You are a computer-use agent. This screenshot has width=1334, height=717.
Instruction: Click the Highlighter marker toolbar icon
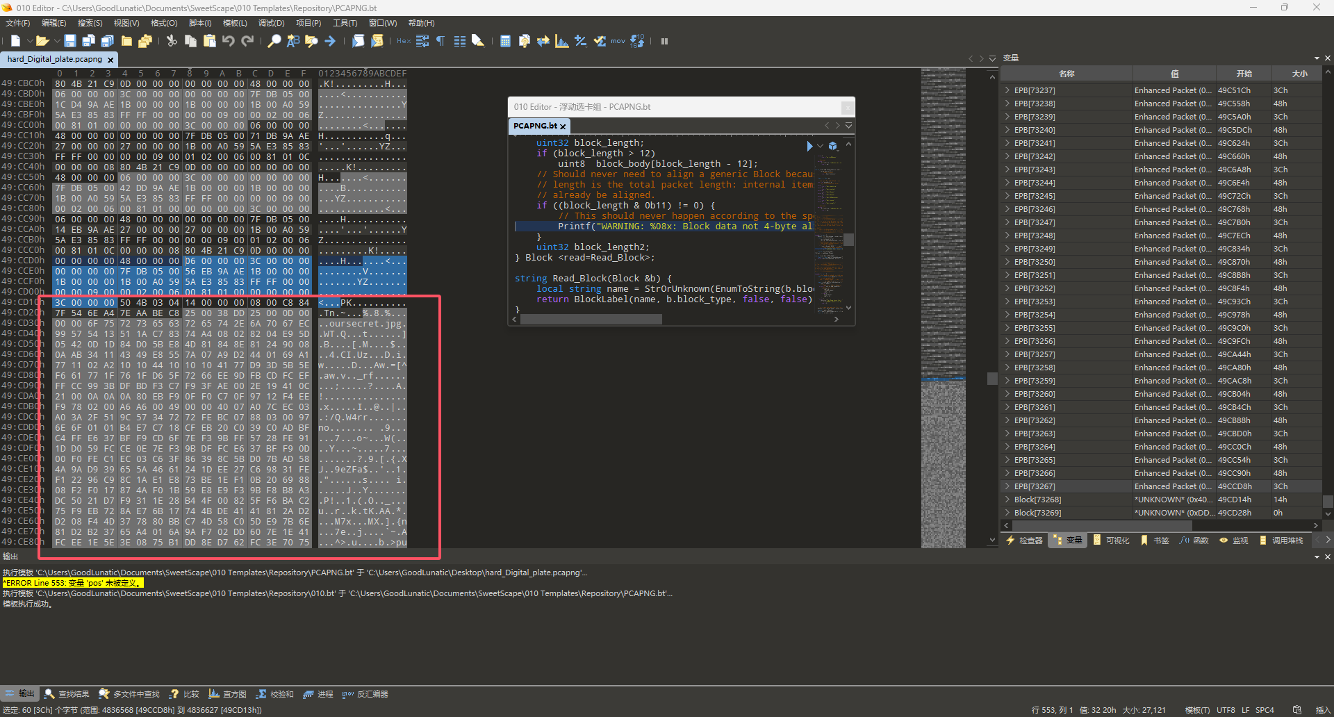point(478,41)
